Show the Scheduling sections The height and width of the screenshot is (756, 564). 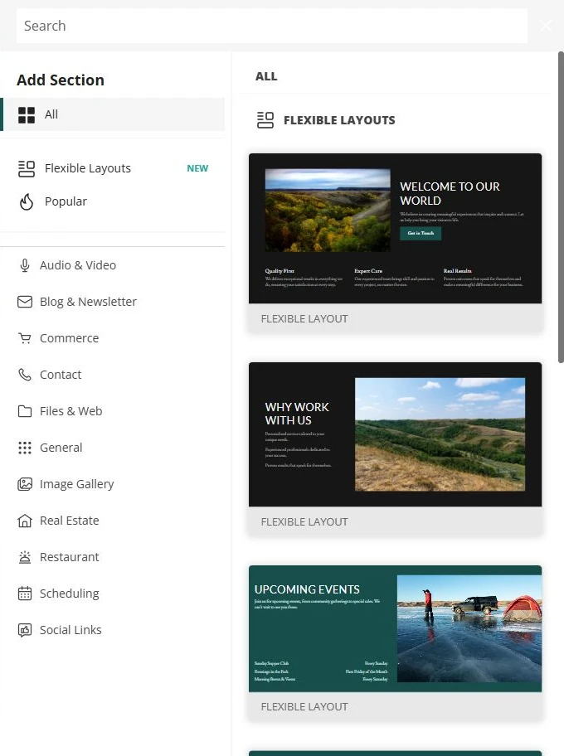pos(113,594)
